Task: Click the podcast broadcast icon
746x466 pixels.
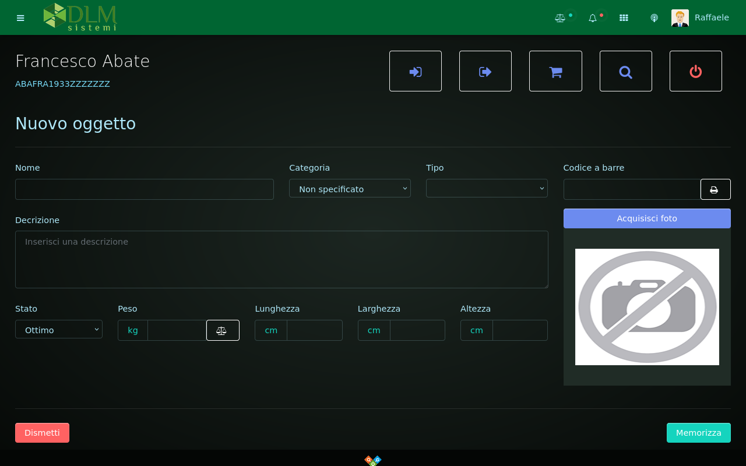Action: tap(654, 18)
